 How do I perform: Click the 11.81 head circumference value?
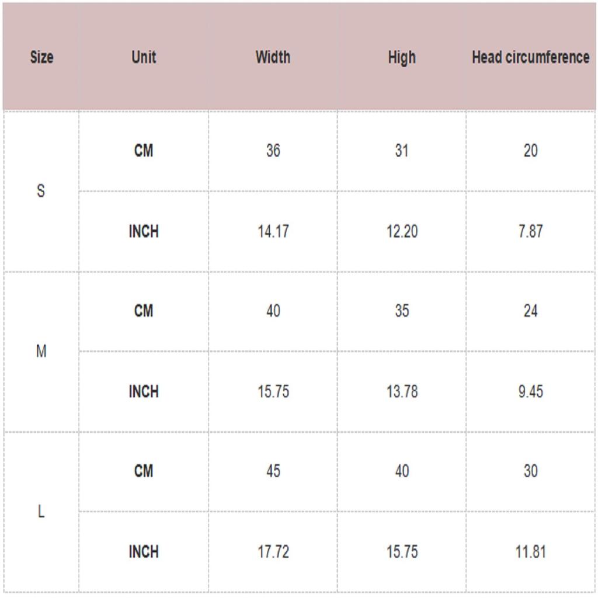[x=530, y=551]
